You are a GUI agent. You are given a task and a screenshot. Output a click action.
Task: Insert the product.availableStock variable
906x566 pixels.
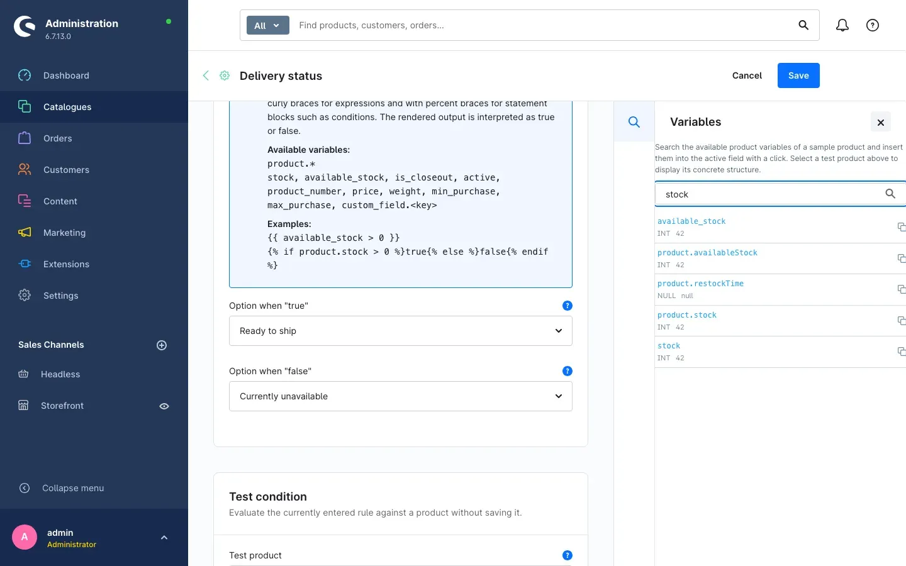coord(707,253)
